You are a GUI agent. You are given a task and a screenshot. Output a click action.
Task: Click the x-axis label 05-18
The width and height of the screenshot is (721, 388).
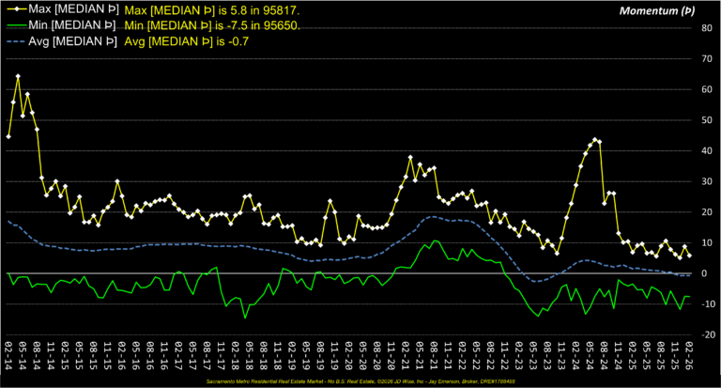[250, 356]
